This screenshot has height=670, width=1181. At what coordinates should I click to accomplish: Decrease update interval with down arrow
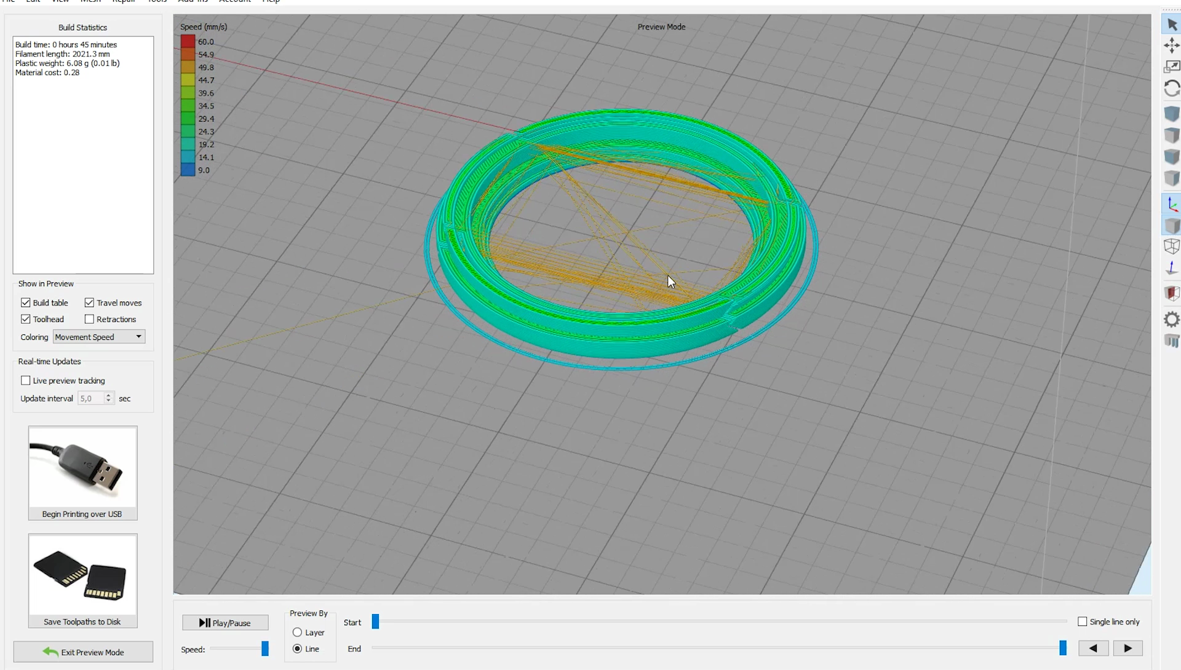108,401
